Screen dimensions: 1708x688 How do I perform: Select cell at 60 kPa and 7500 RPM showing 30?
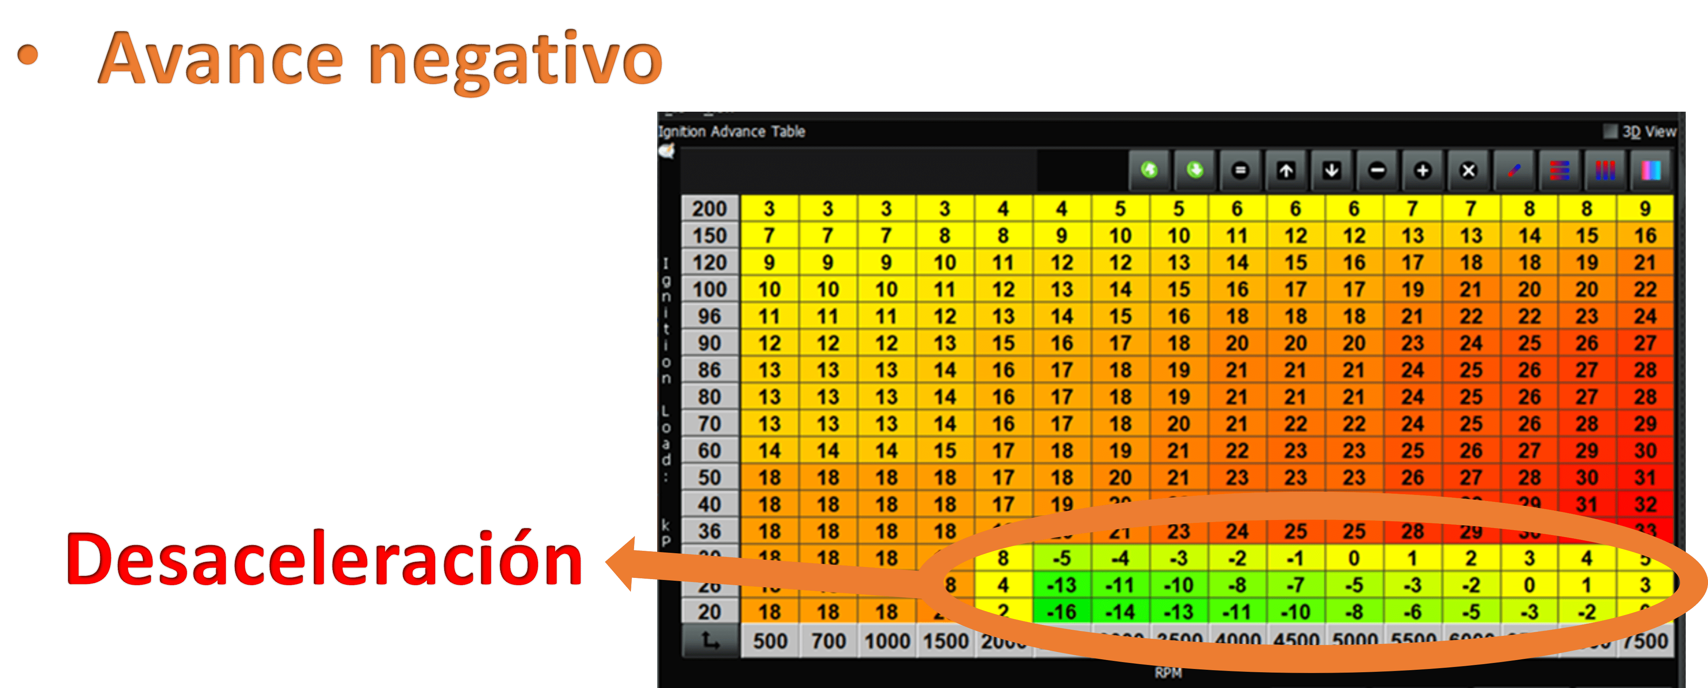click(1646, 450)
